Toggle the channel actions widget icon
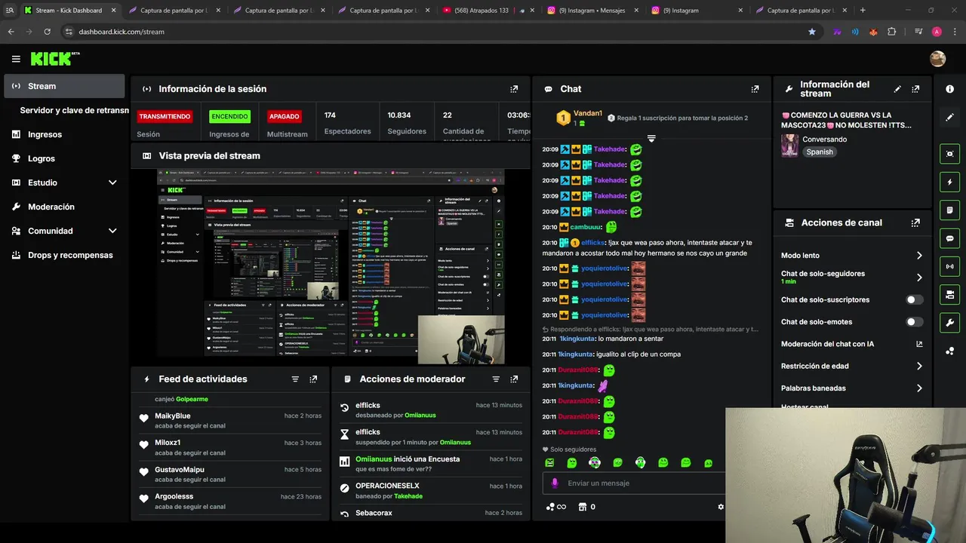Viewport: 966px width, 543px height. (x=949, y=294)
